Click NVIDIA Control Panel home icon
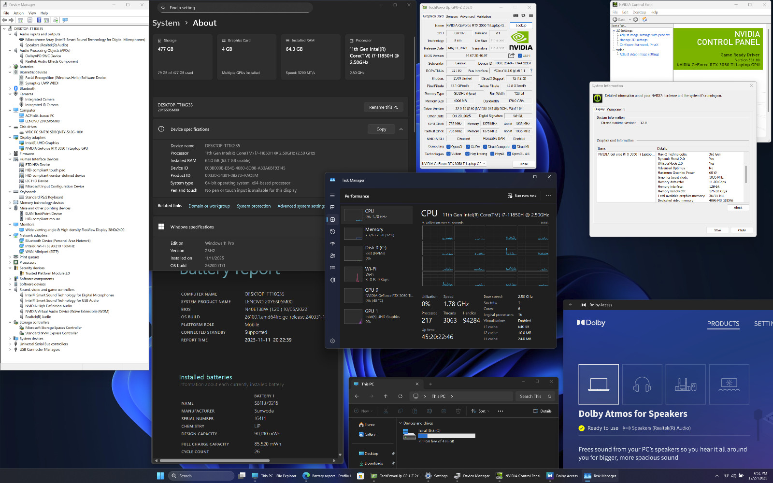 click(x=644, y=19)
